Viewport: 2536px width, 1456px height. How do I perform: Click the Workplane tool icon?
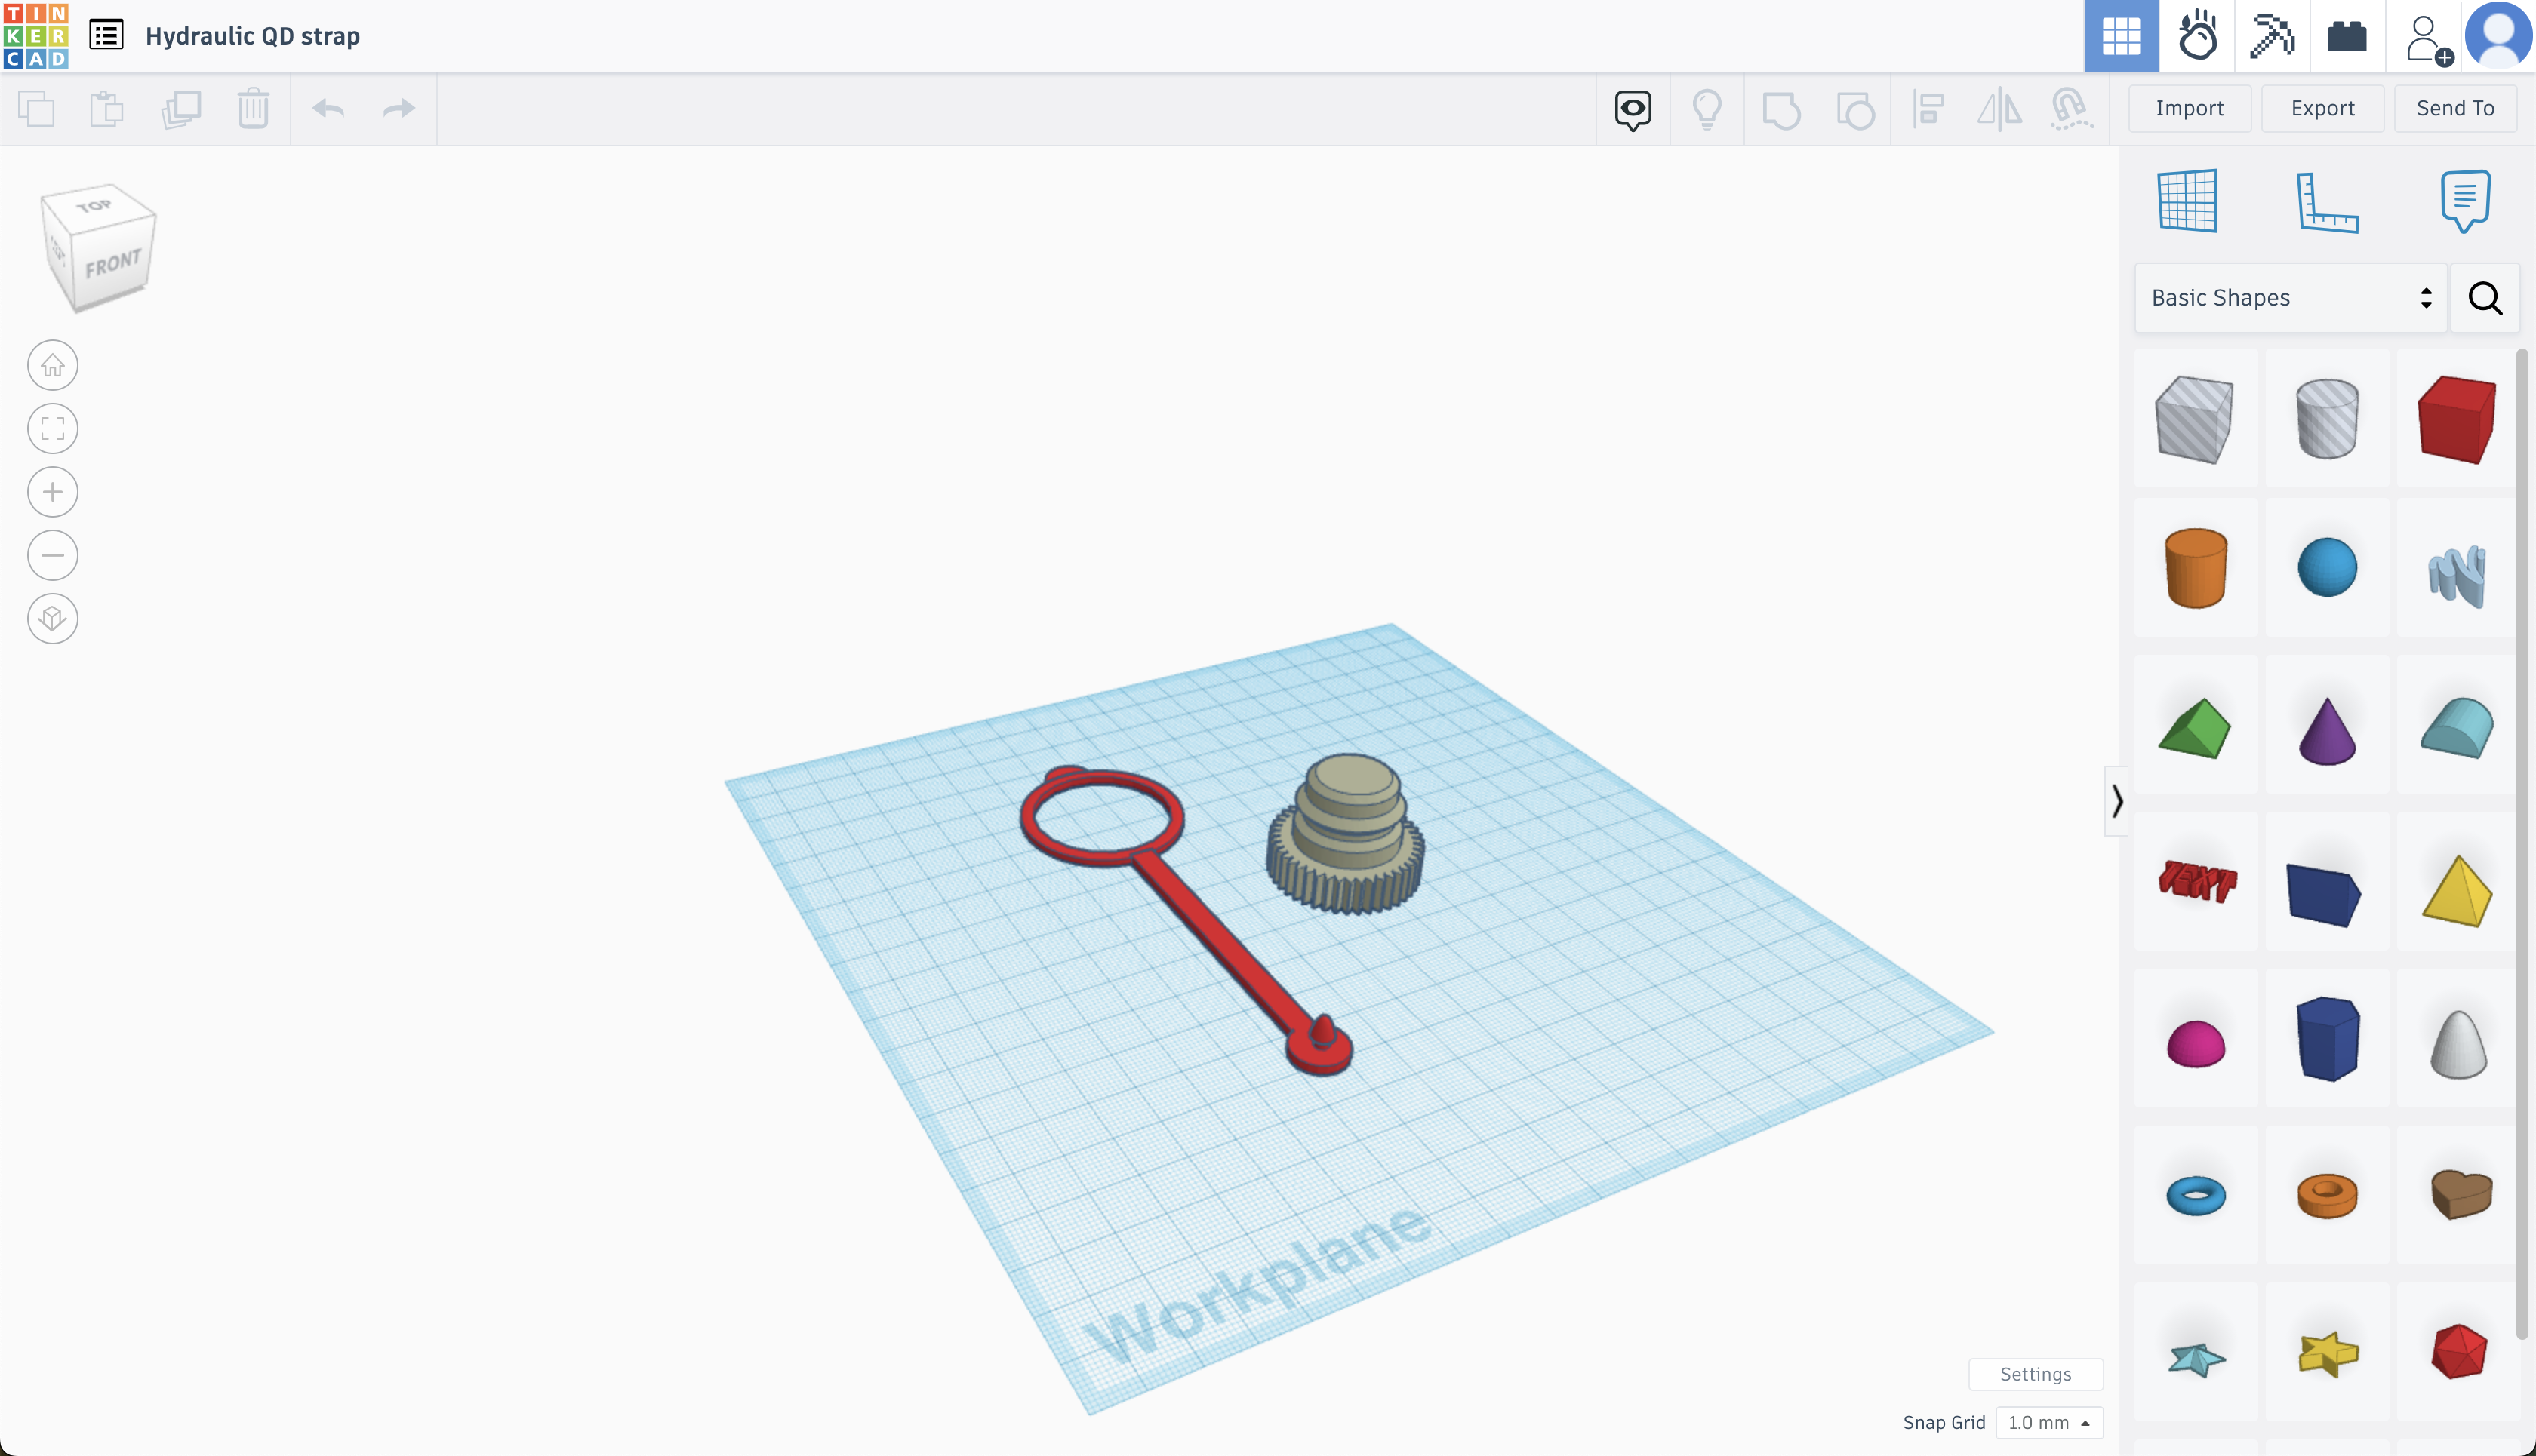[x=2188, y=201]
